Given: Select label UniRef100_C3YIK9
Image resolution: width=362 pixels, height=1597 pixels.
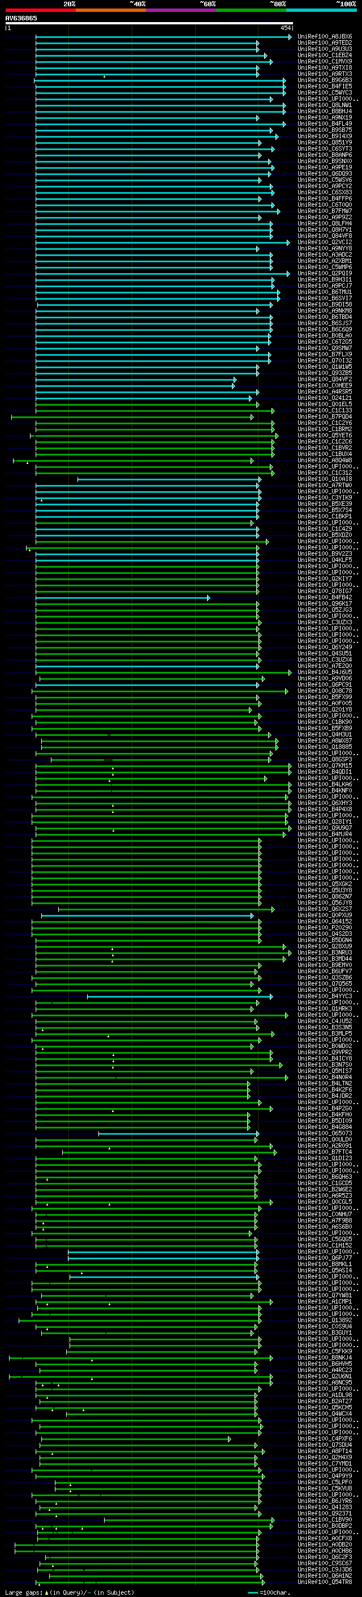Looking at the screenshot, I should (x=325, y=498).
